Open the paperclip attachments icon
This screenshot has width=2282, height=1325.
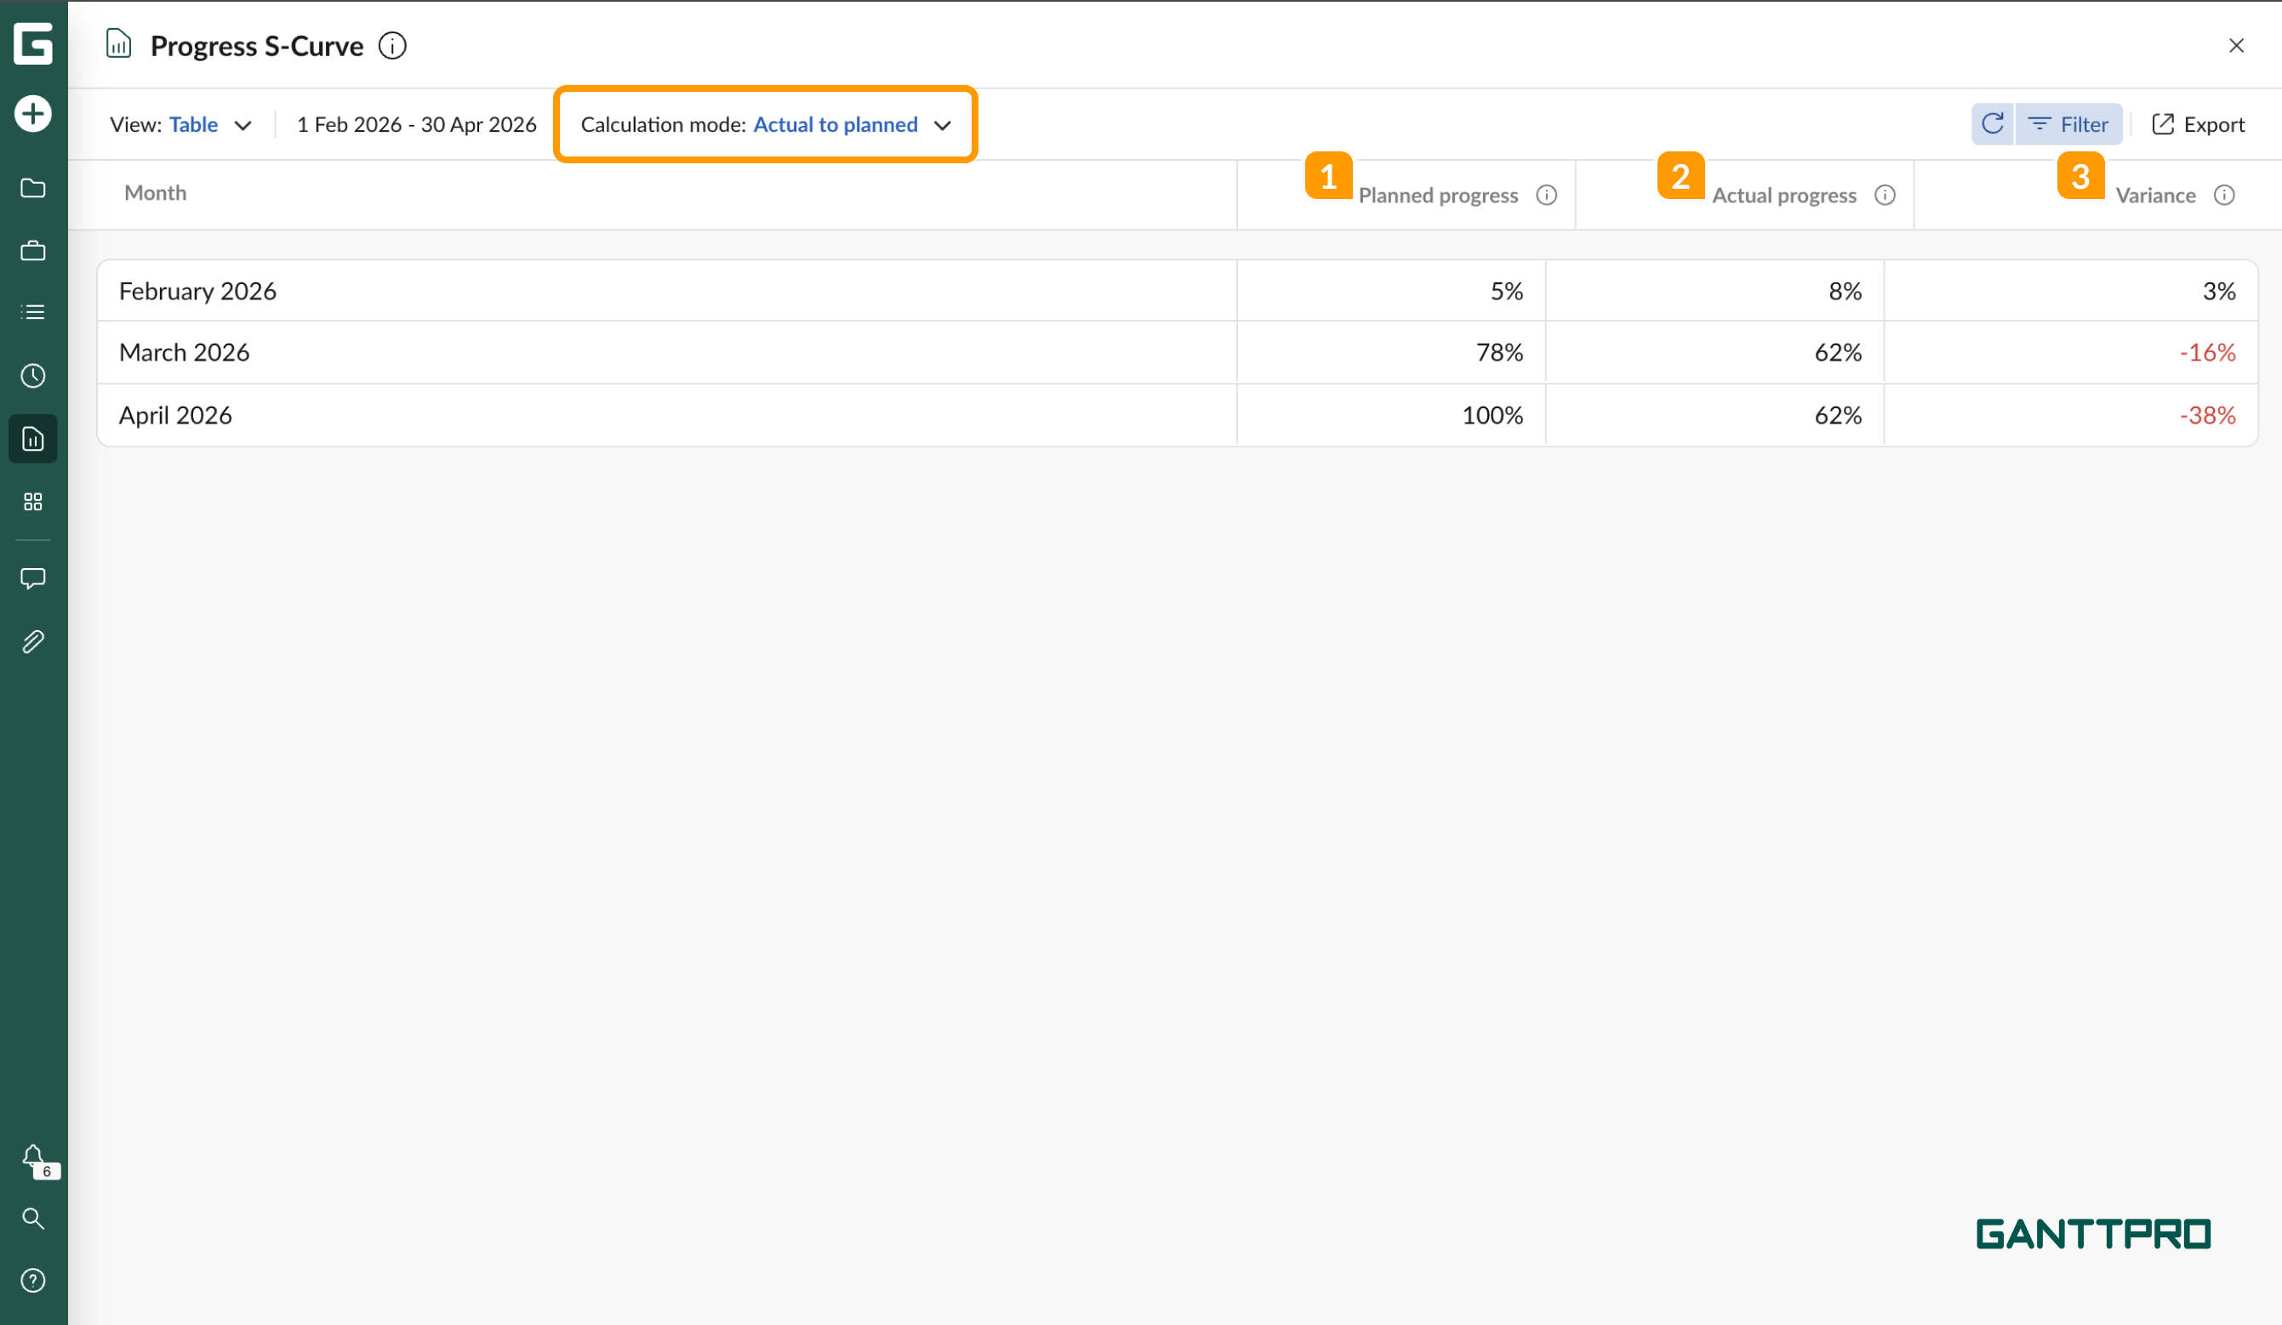click(x=33, y=642)
